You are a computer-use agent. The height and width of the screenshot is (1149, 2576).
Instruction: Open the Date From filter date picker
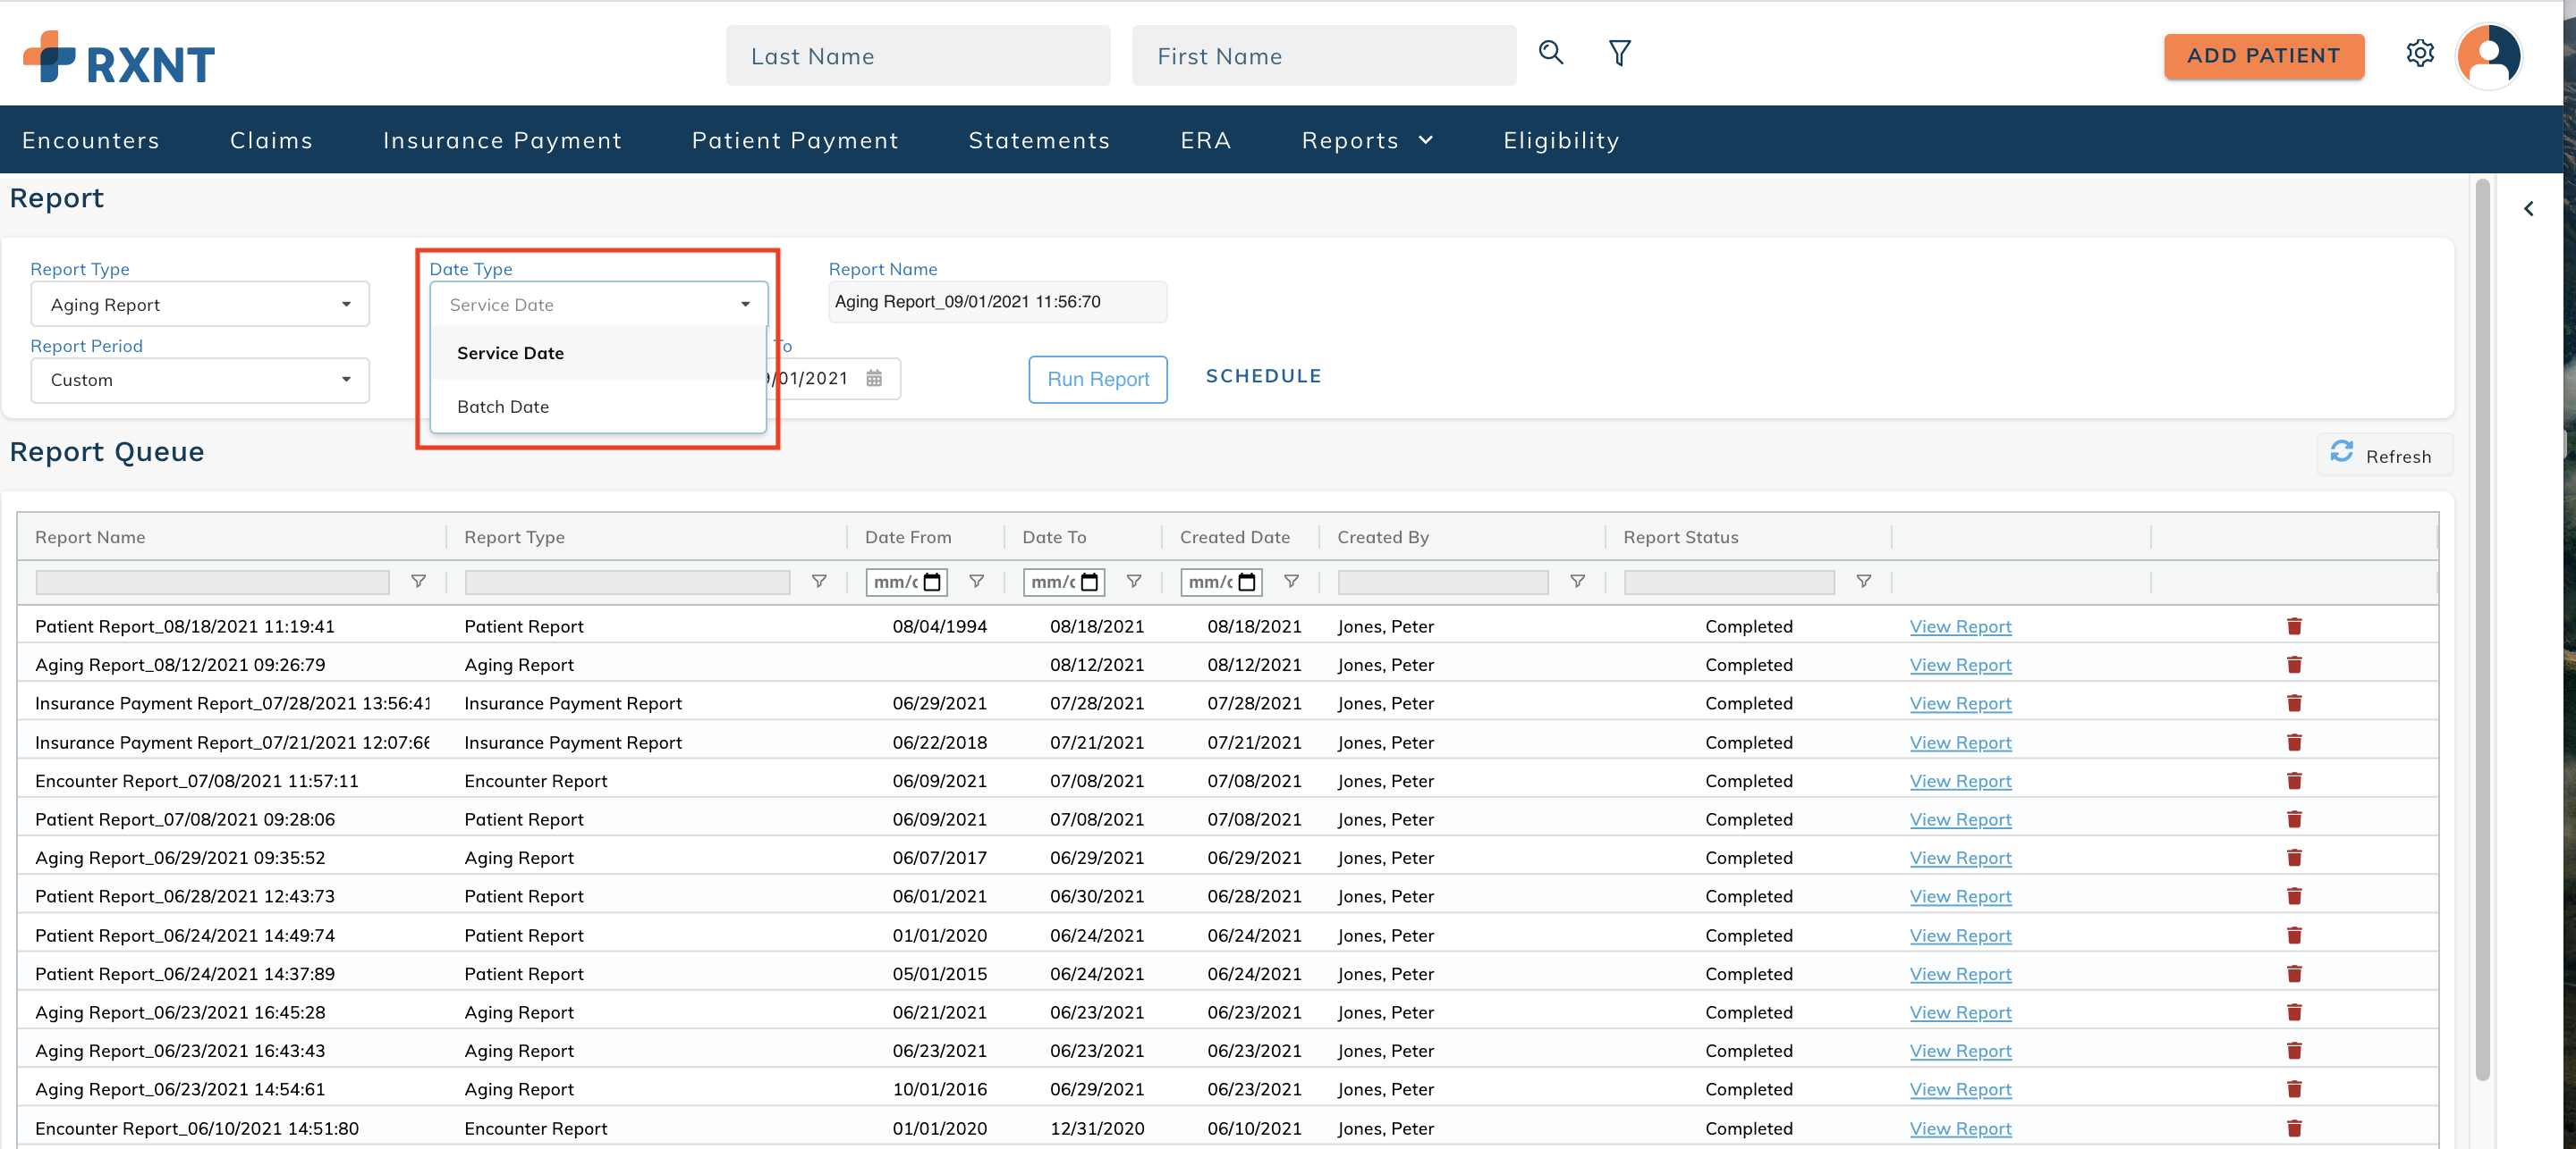pos(932,583)
